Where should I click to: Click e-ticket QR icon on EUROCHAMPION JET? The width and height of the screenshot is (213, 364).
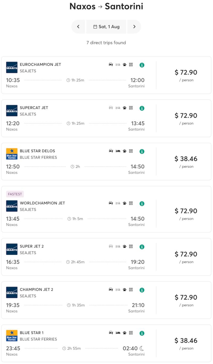[131, 64]
